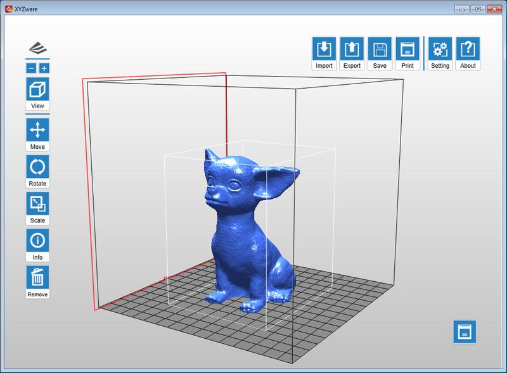Import a 3D model file
507x373 pixels.
324,53
